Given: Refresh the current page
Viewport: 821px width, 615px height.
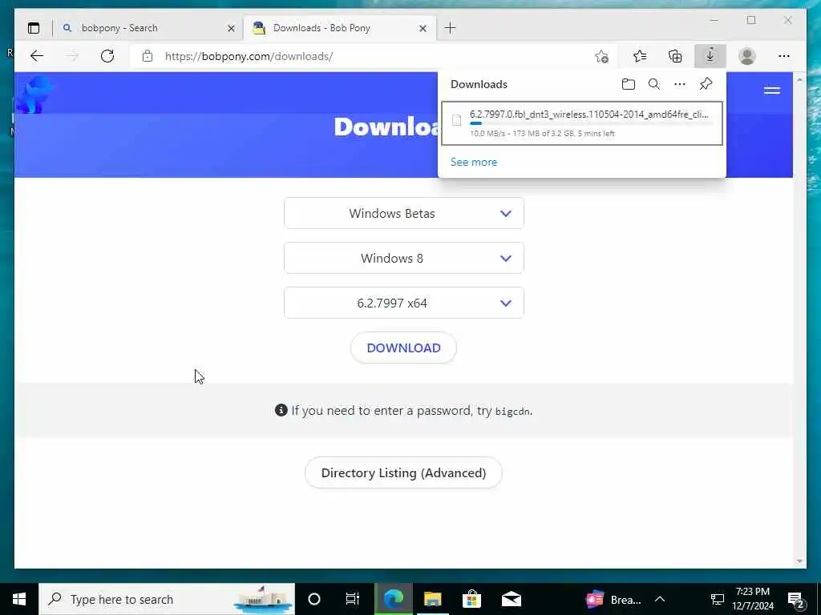Looking at the screenshot, I should point(107,56).
